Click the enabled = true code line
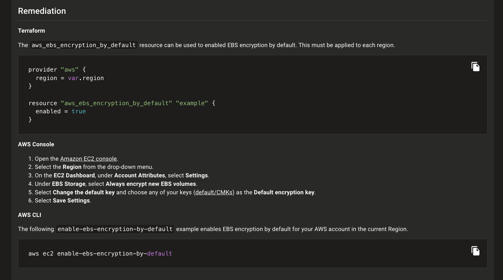 [60, 111]
